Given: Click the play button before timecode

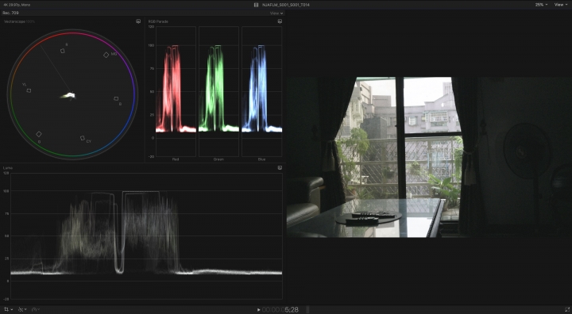Looking at the screenshot, I should coord(259,309).
